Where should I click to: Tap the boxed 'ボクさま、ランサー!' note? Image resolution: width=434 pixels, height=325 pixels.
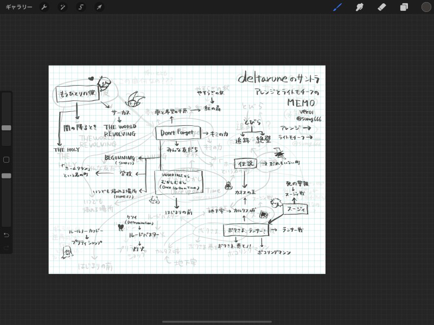coord(246,231)
